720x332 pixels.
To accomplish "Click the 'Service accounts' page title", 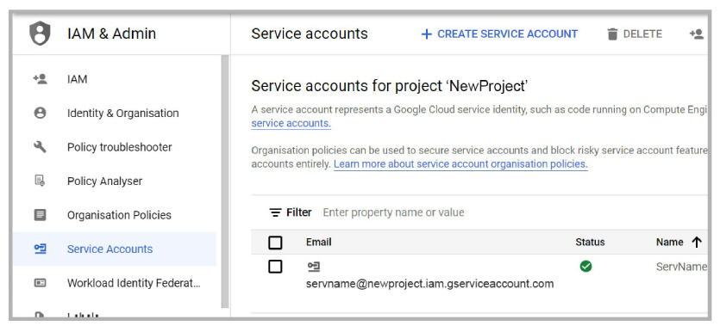I will (310, 34).
